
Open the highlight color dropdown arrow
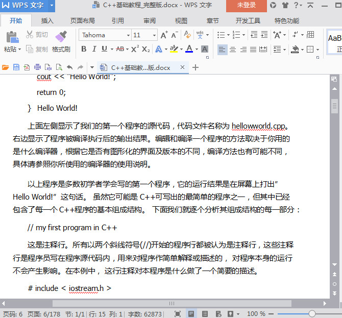coord(182,50)
